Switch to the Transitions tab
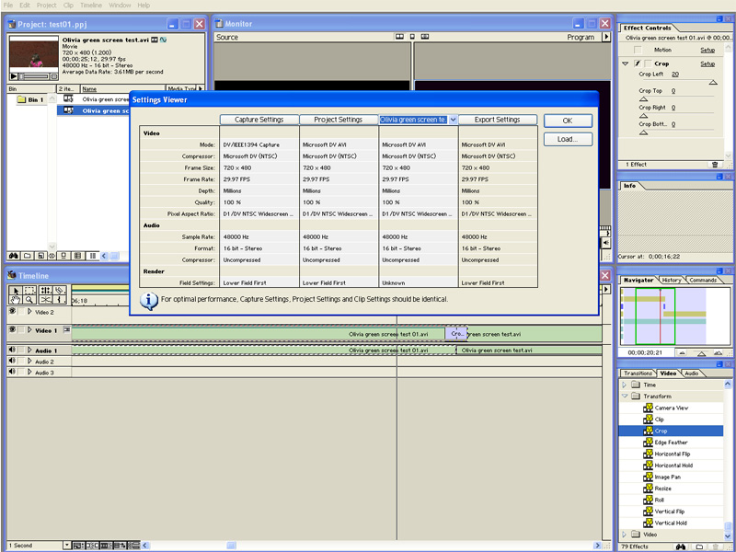This screenshot has height=552, width=736. click(638, 374)
